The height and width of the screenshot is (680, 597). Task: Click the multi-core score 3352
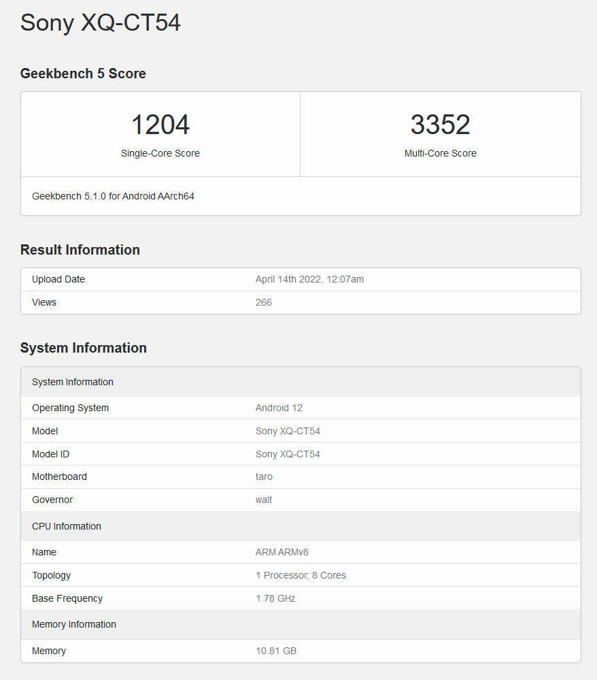(440, 125)
